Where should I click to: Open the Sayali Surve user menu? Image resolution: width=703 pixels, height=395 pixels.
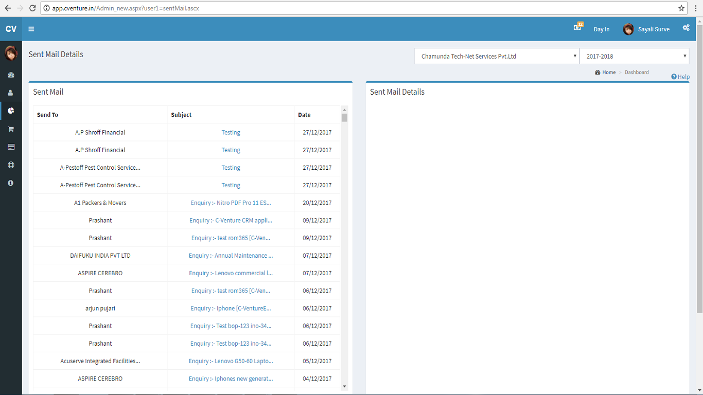pos(646,29)
